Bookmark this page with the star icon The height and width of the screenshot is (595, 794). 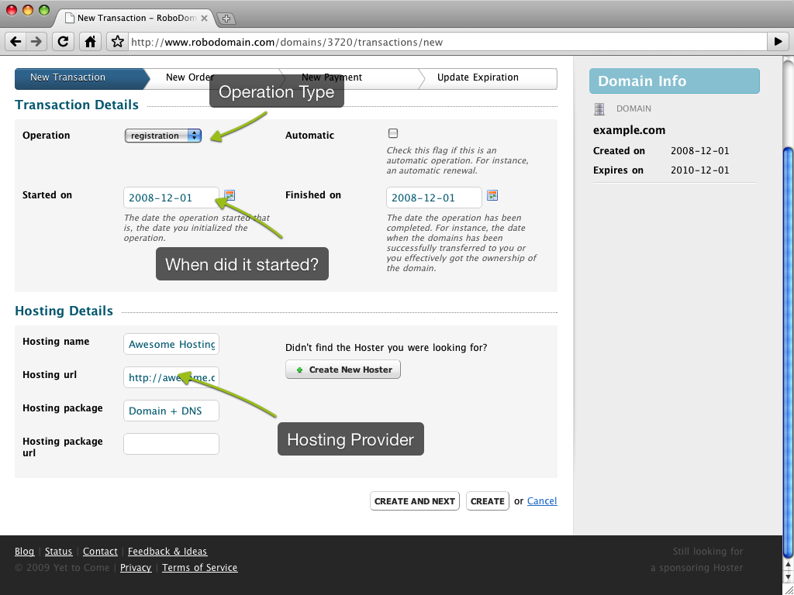(118, 42)
